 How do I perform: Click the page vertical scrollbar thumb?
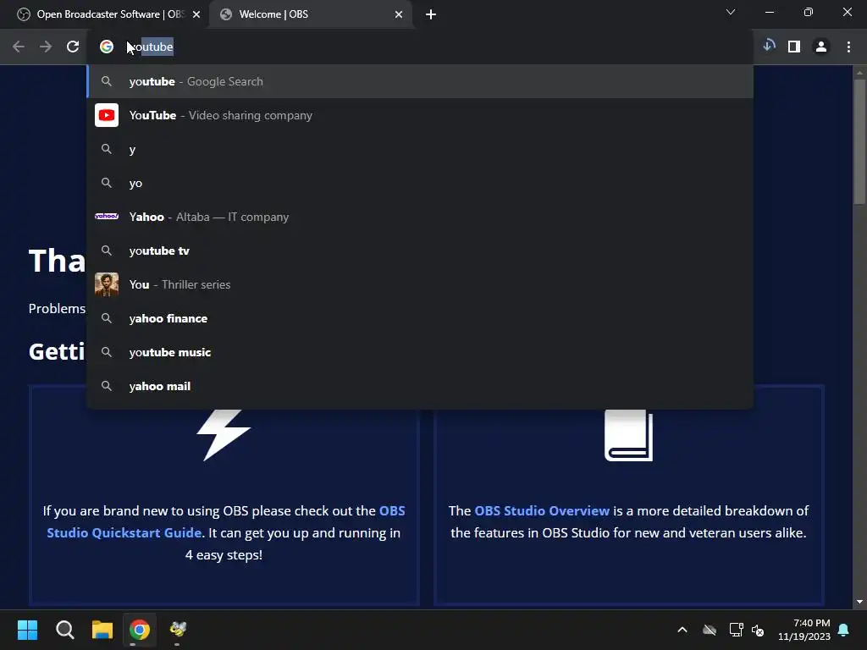(x=859, y=141)
